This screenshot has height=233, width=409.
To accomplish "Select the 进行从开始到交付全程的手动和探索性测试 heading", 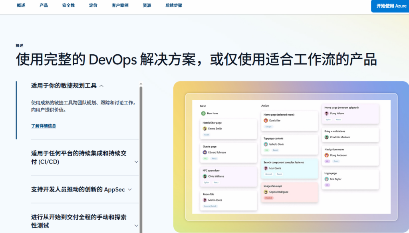I will tap(79, 221).
